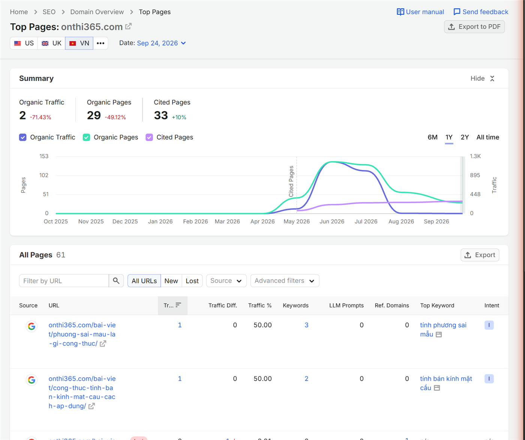The height and width of the screenshot is (440, 525).
Task: Click the Traffic % column header
Action: [x=260, y=305]
